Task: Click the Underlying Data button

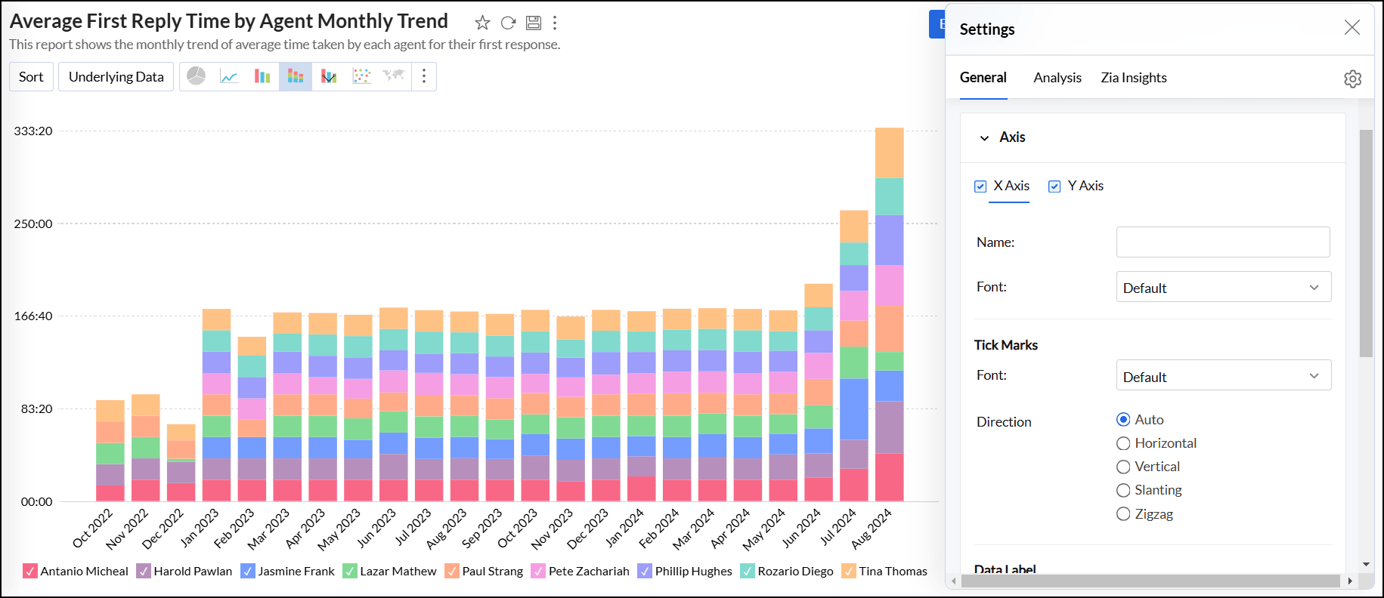Action: click(x=116, y=77)
